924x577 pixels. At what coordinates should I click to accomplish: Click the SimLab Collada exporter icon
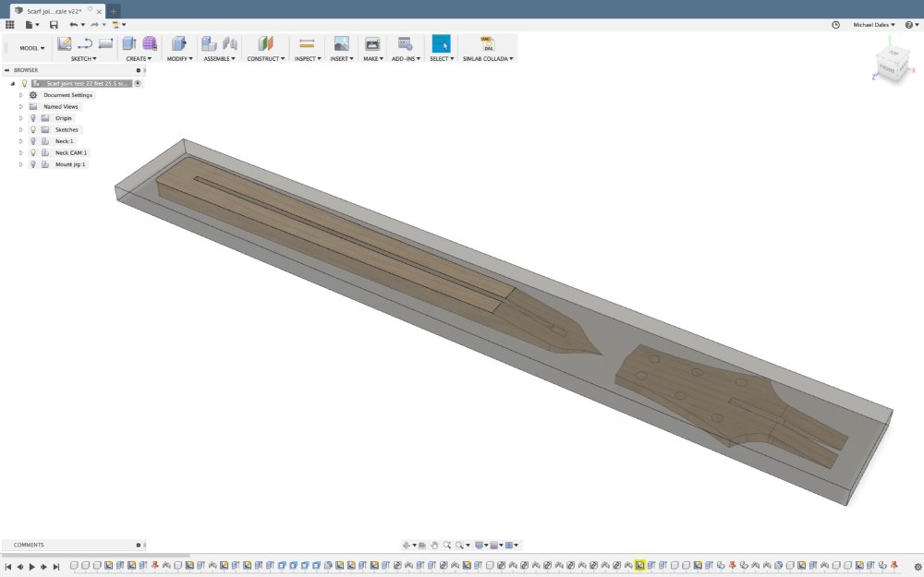tap(487, 43)
